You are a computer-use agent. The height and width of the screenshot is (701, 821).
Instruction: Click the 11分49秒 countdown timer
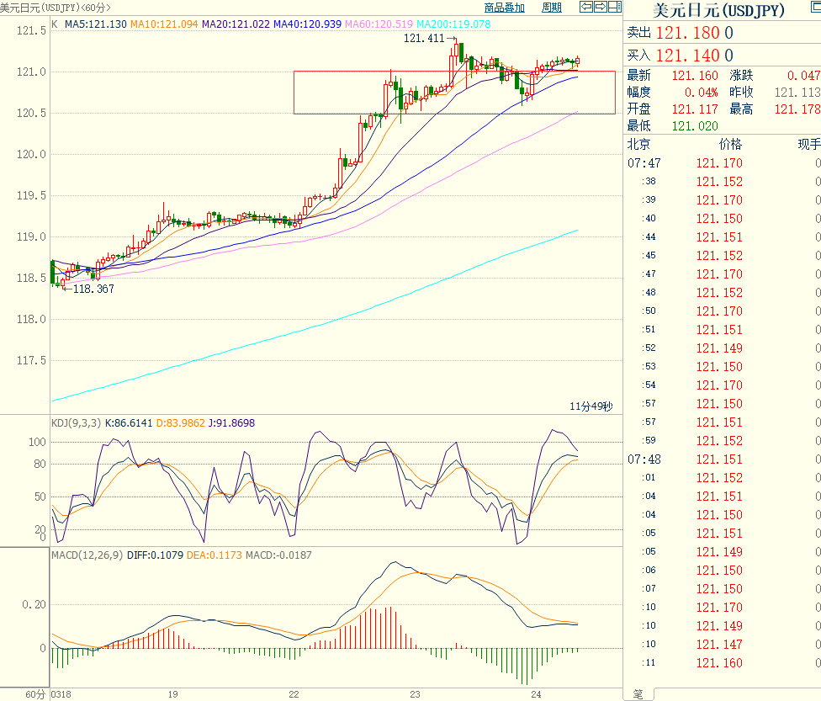[591, 406]
